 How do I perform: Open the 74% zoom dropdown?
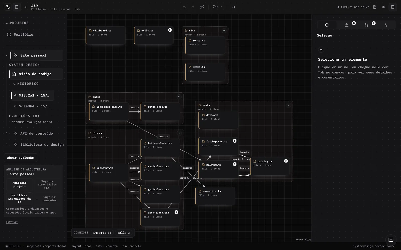point(217,7)
